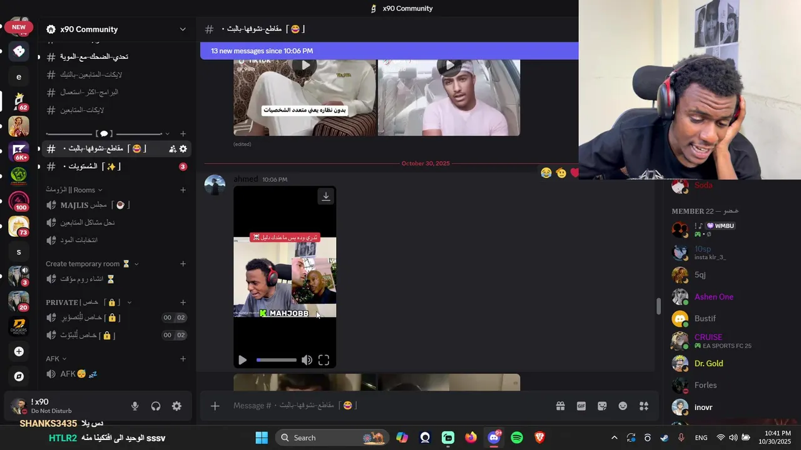This screenshot has height=450, width=801.
Task: Open Windows Start menu
Action: coord(262,437)
